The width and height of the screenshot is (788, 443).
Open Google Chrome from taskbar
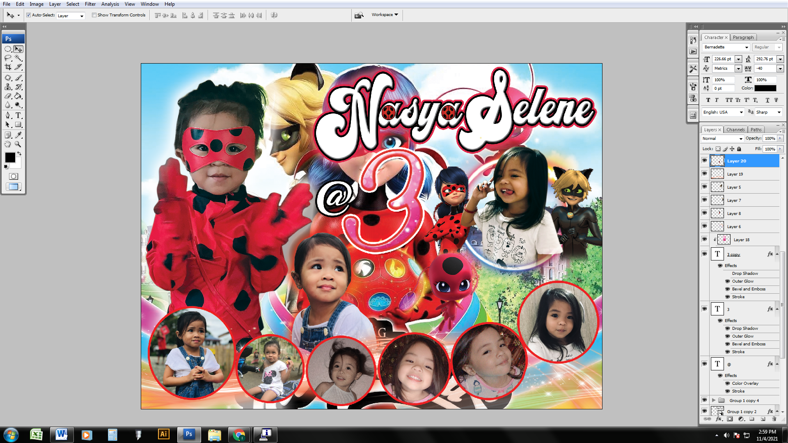pos(239,434)
